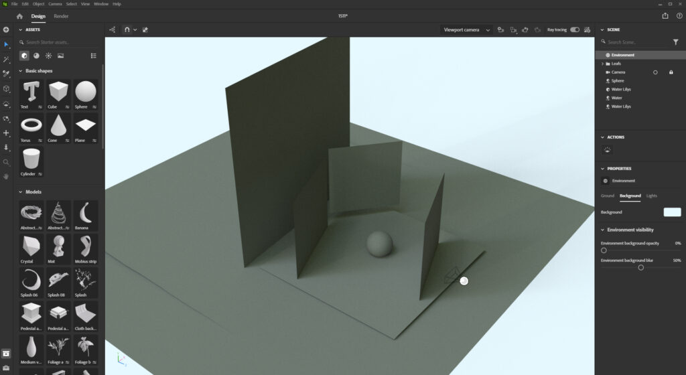Open the Viewport camera dropdown
The image size is (686, 375).
pyautogui.click(x=467, y=29)
